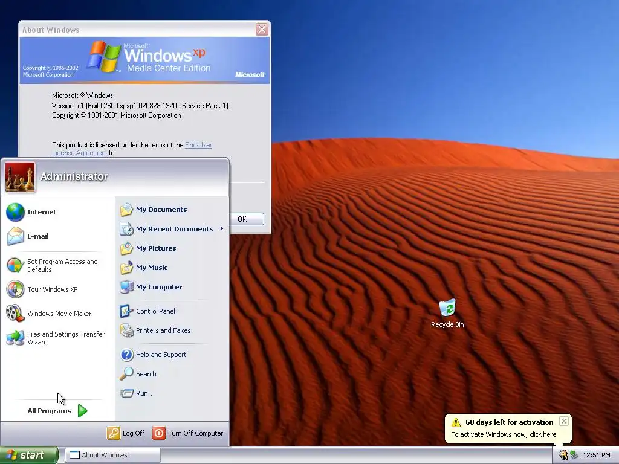Expand My Recent Documents submenu arrow
The width and height of the screenshot is (619, 464).
pyautogui.click(x=222, y=229)
